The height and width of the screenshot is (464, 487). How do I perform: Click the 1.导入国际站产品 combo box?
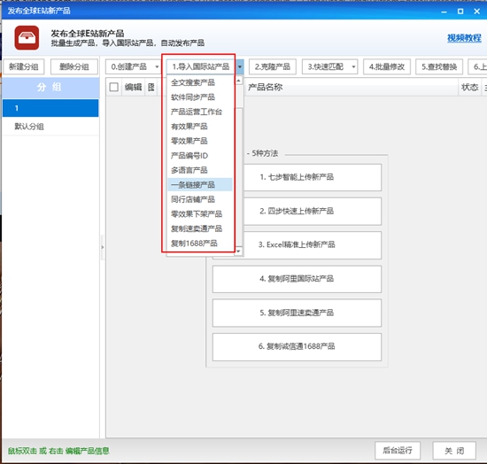[x=201, y=66]
